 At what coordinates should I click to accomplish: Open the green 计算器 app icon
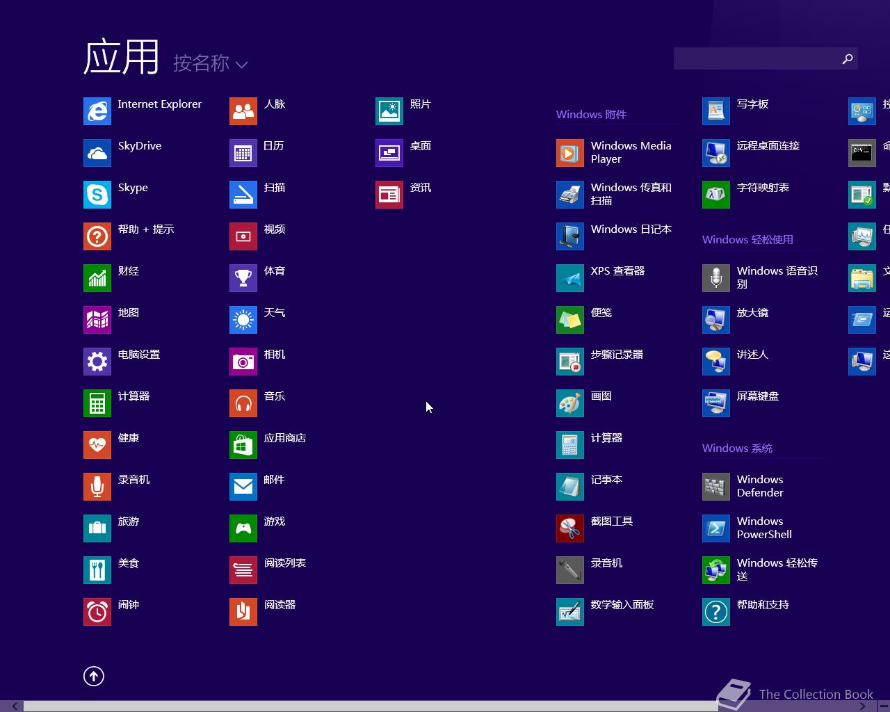coord(97,403)
